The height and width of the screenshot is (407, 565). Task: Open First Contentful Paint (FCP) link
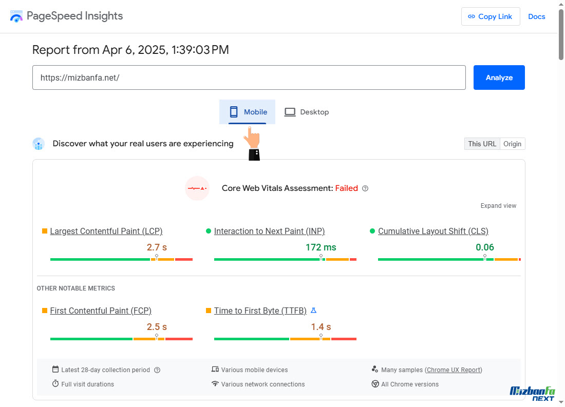coord(101,311)
